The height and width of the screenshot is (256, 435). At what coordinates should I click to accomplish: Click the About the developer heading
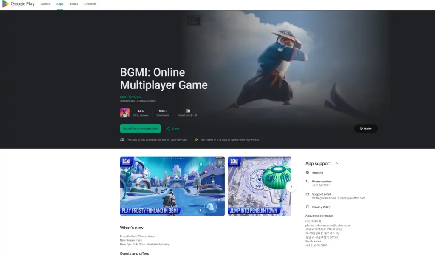click(319, 216)
